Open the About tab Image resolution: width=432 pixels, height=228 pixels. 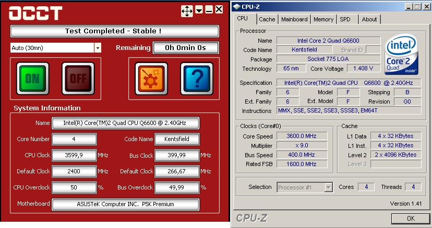369,19
